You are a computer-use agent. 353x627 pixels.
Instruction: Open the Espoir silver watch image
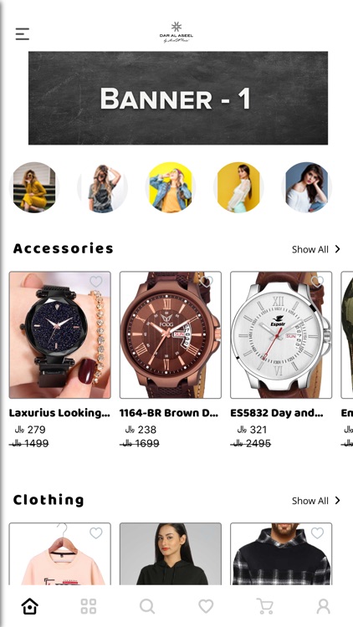pyautogui.click(x=281, y=335)
